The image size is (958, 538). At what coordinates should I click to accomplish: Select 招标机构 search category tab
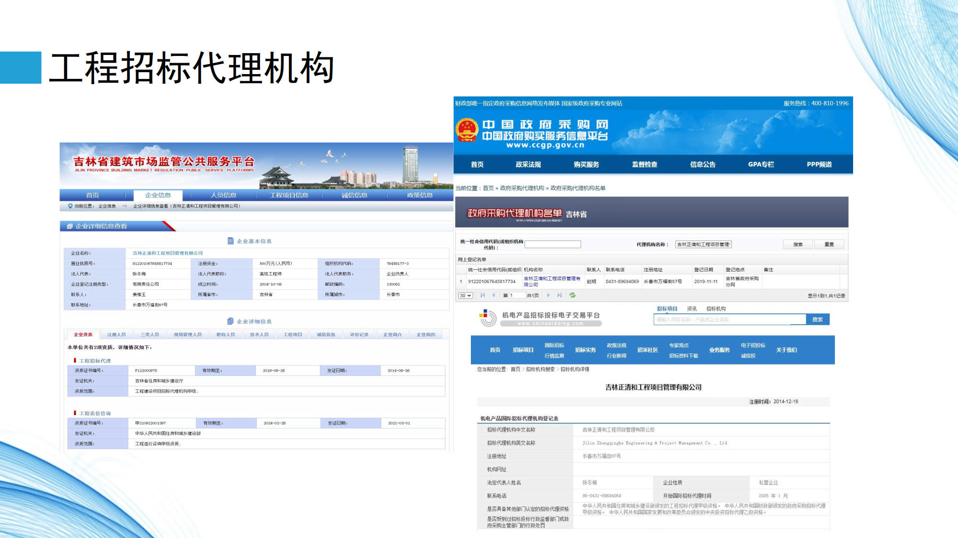tap(716, 308)
